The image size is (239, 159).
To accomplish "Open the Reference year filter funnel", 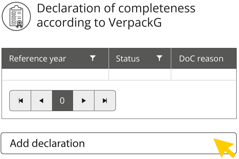I will tap(93, 58).
